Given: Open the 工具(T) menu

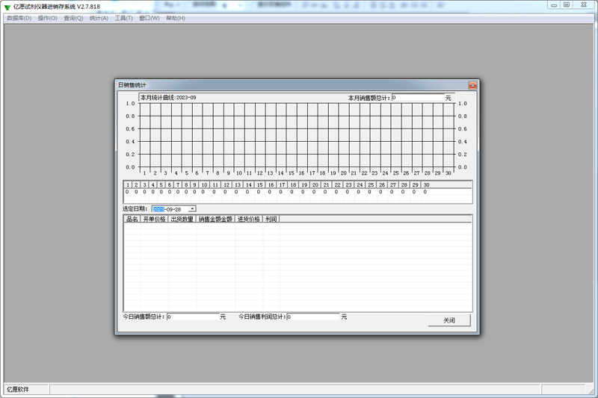Looking at the screenshot, I should (x=123, y=18).
